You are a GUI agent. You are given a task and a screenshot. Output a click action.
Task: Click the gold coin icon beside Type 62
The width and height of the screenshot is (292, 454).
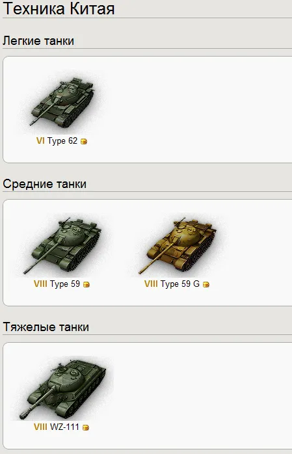[84, 142]
